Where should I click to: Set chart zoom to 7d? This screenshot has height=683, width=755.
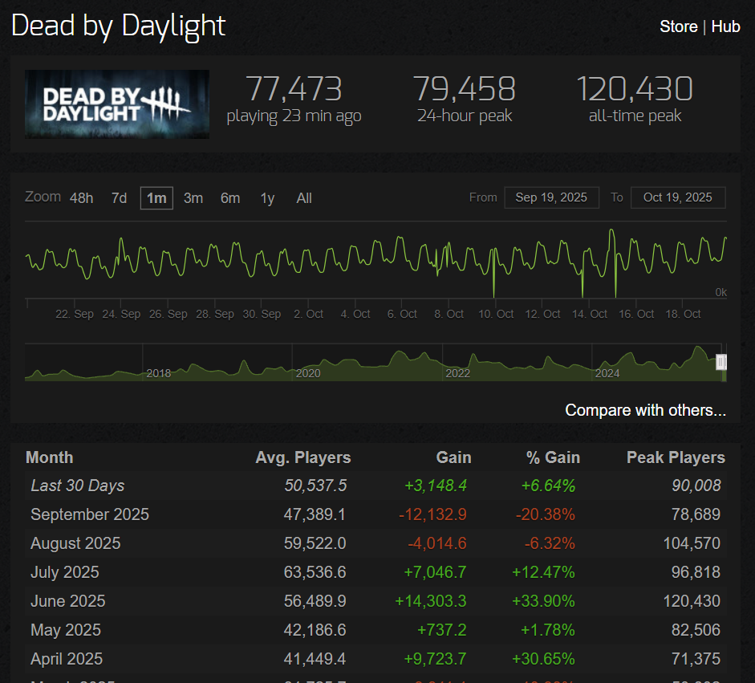click(119, 198)
